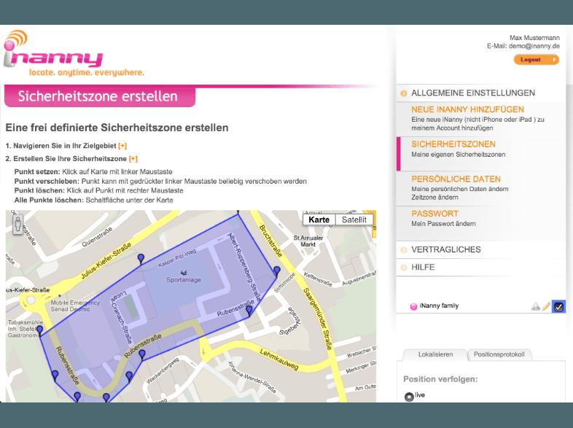Open Persönliche Daten settings

click(x=456, y=179)
